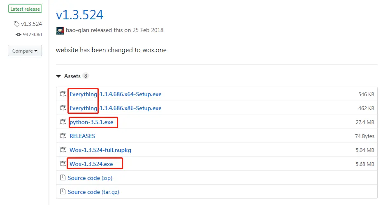Download Everything-1.3.4.686.x64-Setup.exe
This screenshot has height=205, width=390.
116,94
